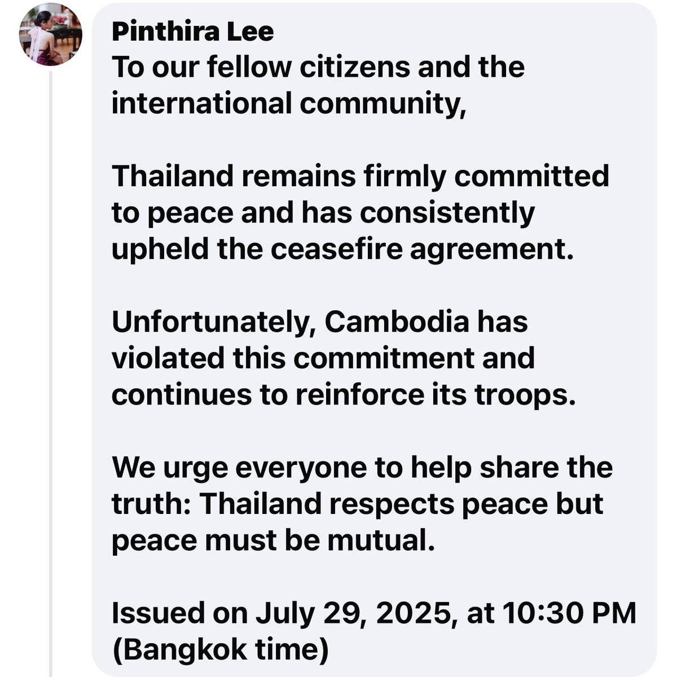Click the 'international community,' line
677x677 pixels.
coord(289,104)
